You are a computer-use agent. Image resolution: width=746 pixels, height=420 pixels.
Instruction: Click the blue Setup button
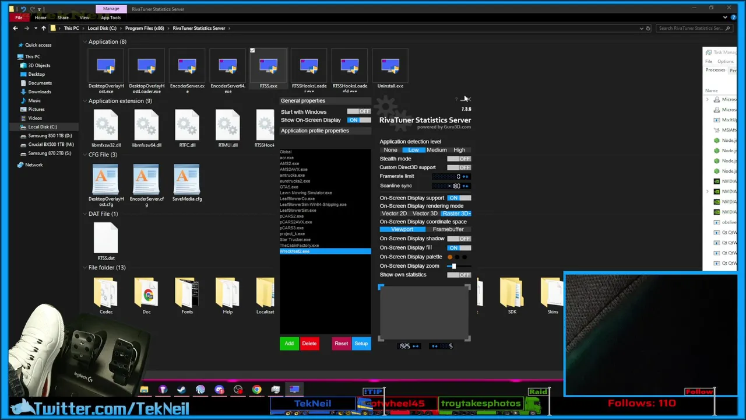pyautogui.click(x=361, y=344)
